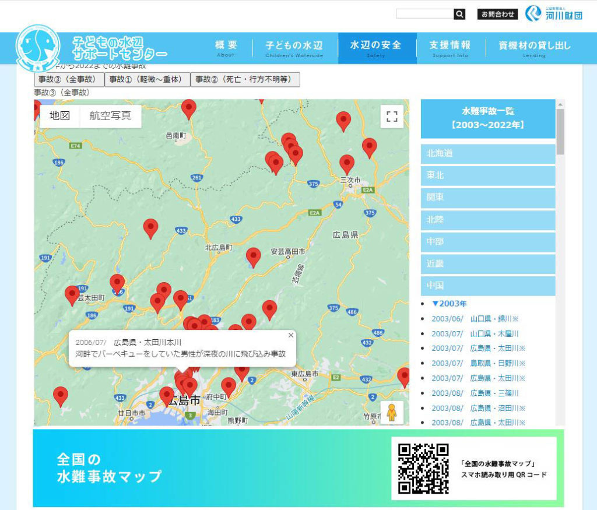Click the search magnifier icon
Image resolution: width=597 pixels, height=510 pixels.
pos(459,14)
